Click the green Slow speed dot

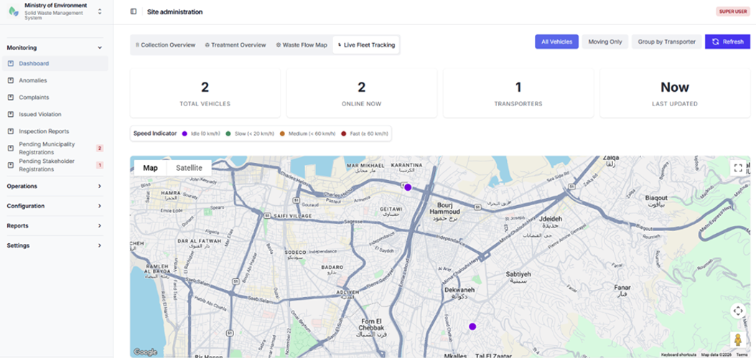point(228,133)
